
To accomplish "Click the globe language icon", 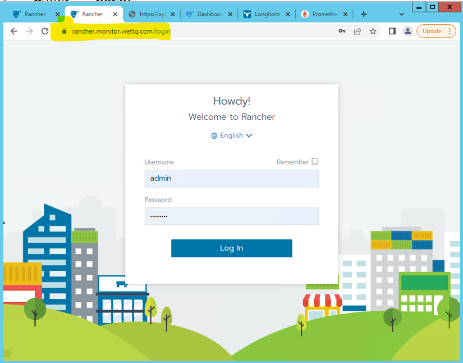I will click(214, 135).
